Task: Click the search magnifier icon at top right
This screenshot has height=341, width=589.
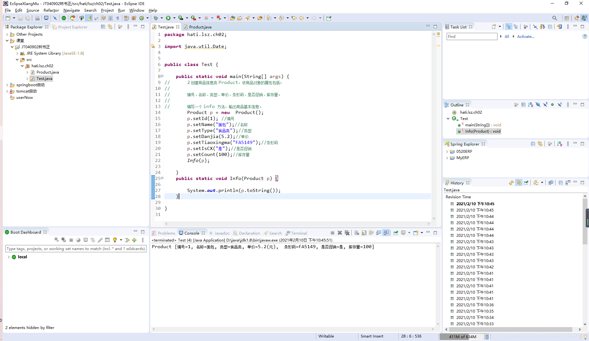Action: (555, 18)
